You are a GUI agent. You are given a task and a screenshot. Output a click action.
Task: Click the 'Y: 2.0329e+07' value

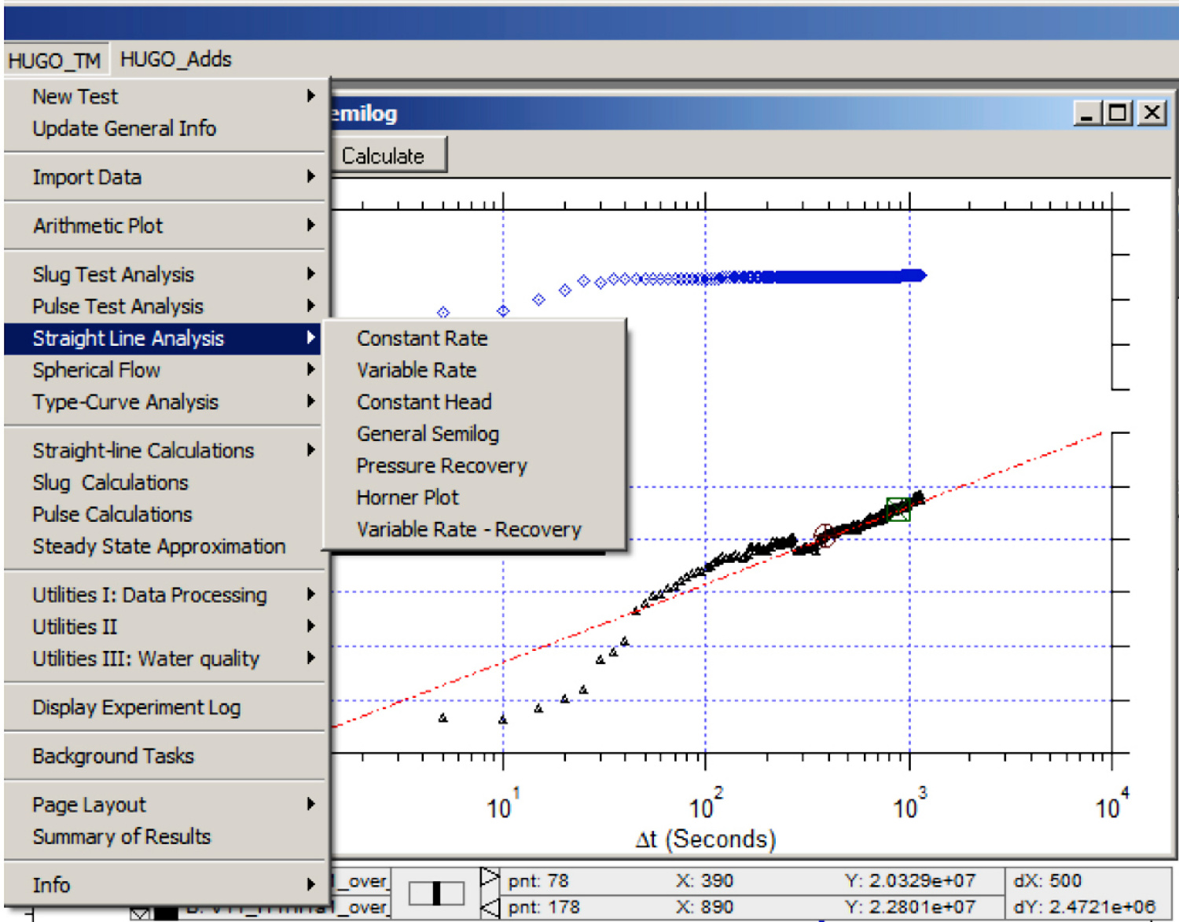point(910,880)
